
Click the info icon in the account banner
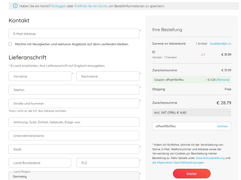15,6
